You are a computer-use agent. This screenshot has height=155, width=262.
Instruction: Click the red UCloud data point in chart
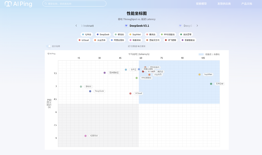tap(130, 93)
